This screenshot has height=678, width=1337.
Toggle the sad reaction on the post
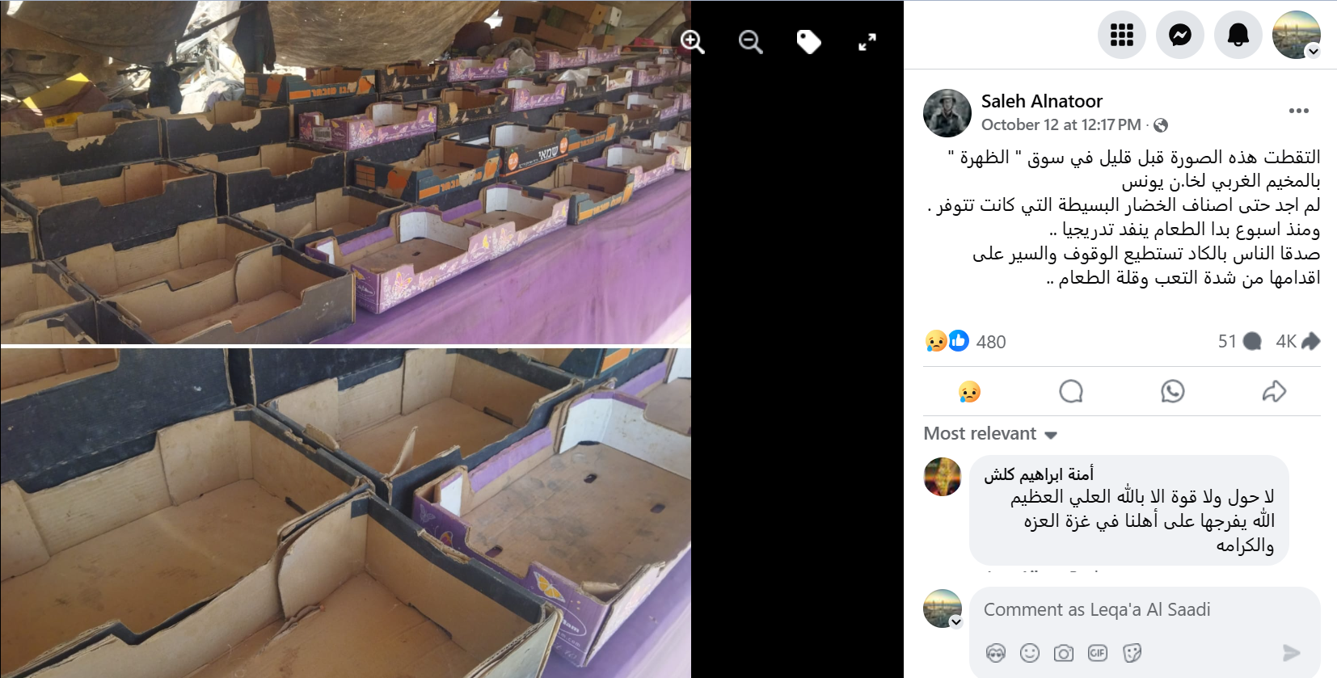969,392
